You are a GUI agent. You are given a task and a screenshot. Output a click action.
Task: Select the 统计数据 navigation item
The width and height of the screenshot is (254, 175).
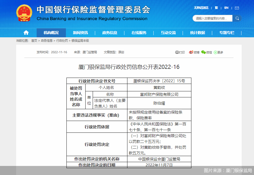pos(197,32)
